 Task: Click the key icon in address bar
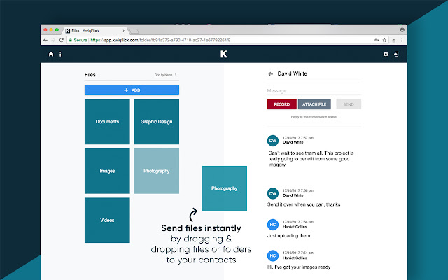click(377, 41)
